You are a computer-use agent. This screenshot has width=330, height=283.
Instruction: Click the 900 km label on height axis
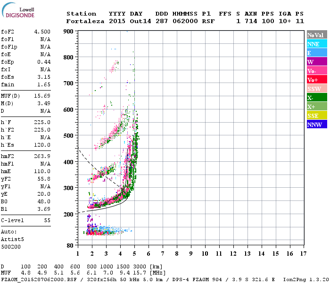(68, 32)
